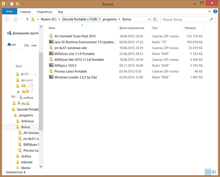Open recent locations dropdown arrow
Viewport: 220px width, 177px height.
22,19
